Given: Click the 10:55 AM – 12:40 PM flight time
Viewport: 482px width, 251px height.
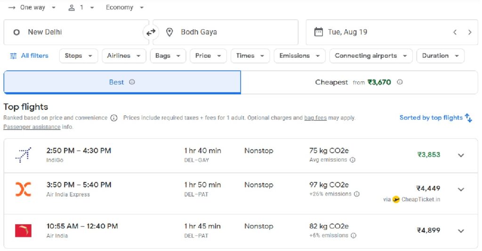Looking at the screenshot, I should [82, 226].
